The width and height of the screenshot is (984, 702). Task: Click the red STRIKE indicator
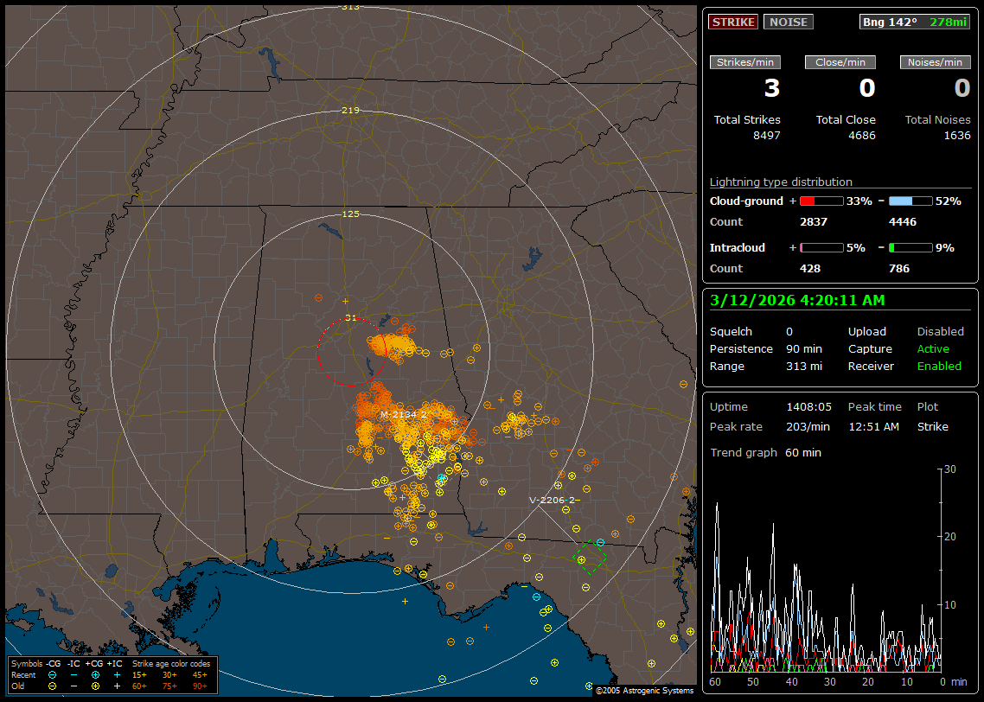click(733, 22)
